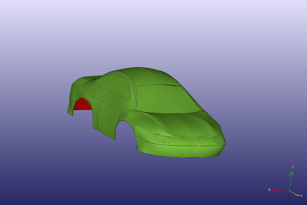Screen dimensions: 307x205
Task: Select the green Z axis arrow
Action: 291,181
